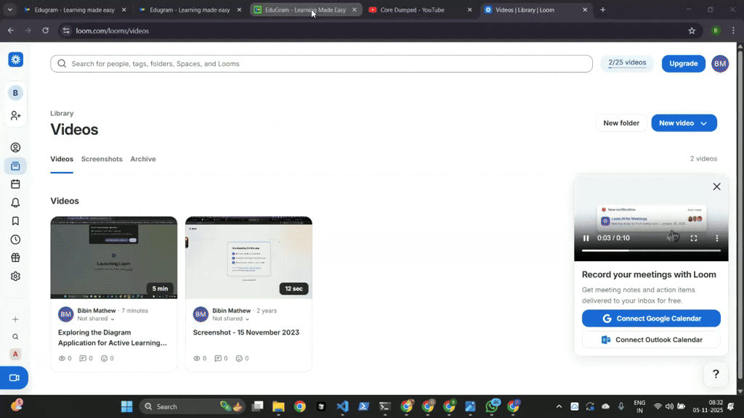Expand Not shared dropdown on Exploring video
The image size is (744, 418).
[x=96, y=319]
